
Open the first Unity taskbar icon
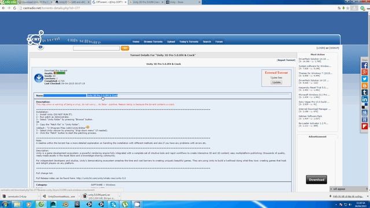(x=89, y=204)
